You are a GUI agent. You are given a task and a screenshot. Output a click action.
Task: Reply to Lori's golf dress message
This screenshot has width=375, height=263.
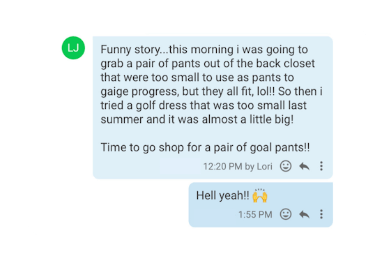[x=304, y=166]
